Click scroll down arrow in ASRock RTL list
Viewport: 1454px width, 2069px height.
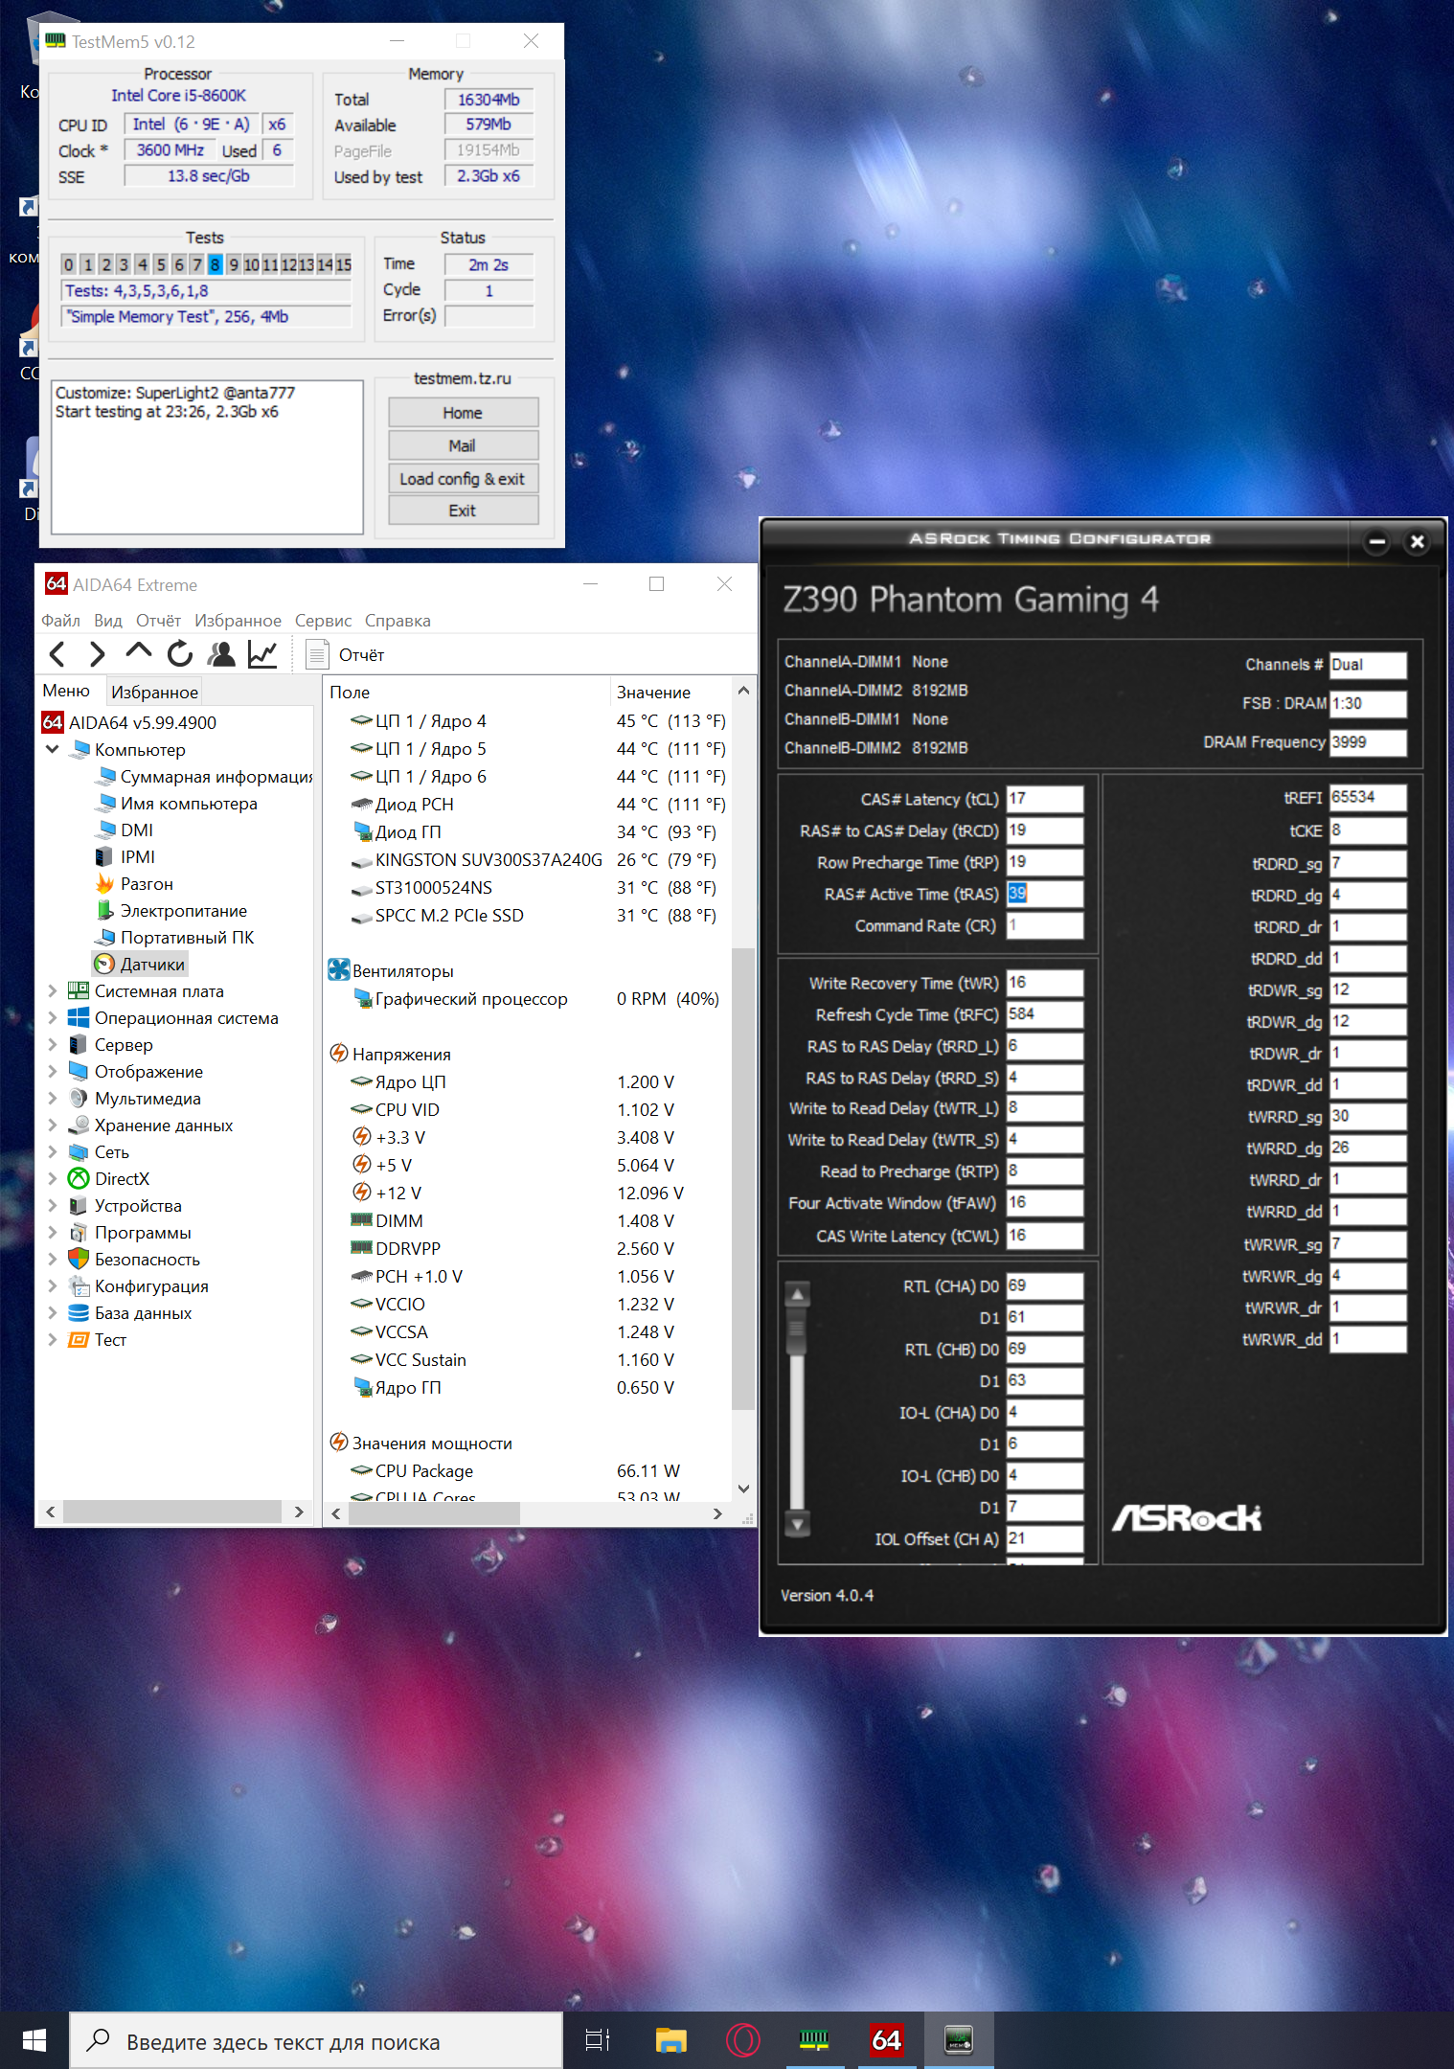click(x=797, y=1523)
